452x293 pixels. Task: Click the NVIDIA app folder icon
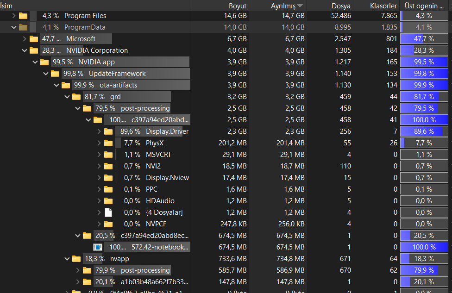(x=44, y=62)
